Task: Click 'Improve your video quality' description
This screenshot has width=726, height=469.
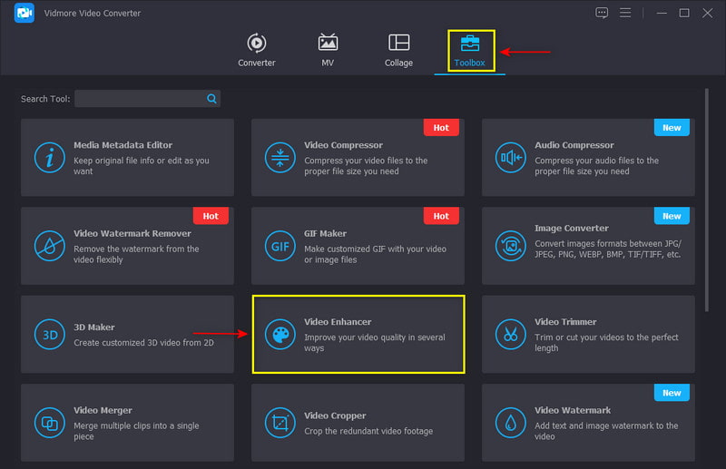Action: click(375, 343)
